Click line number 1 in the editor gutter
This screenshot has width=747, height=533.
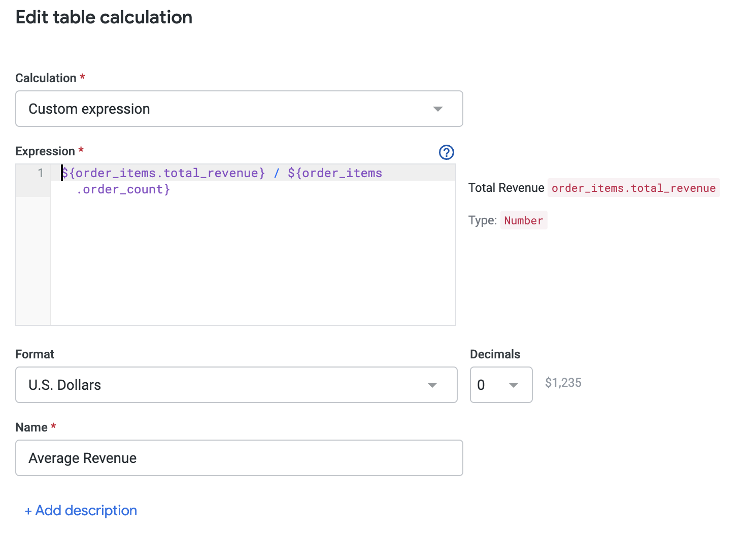point(41,173)
